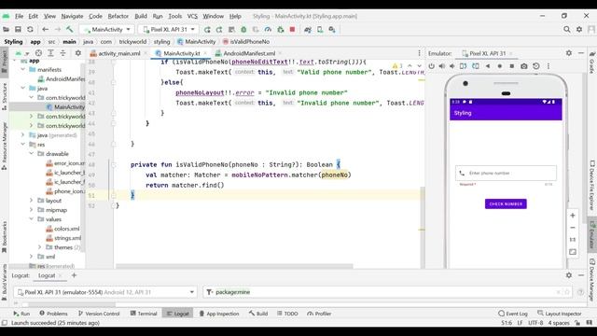Open the MainActivity run configuration dropdown
This screenshot has height=336, width=597.
(x=107, y=29)
